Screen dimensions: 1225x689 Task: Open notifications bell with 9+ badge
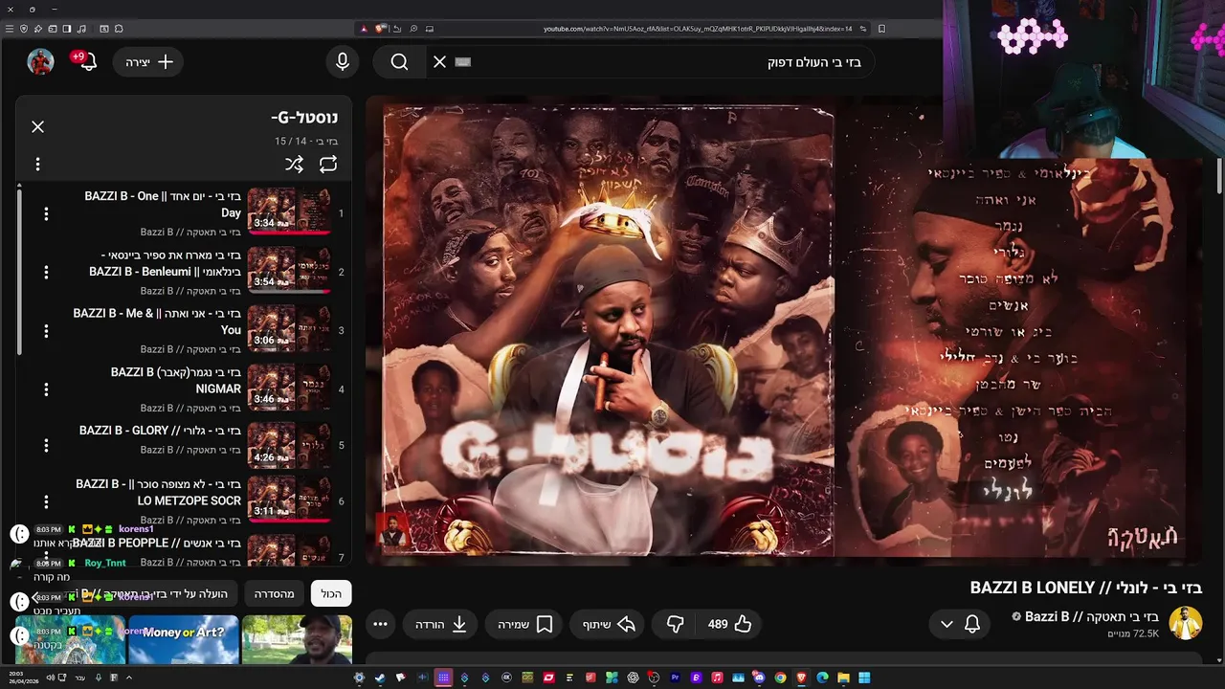[x=86, y=61]
